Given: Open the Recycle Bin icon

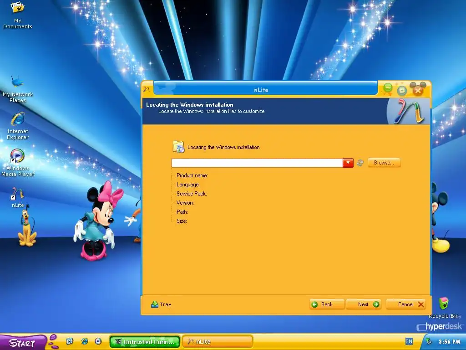Looking at the screenshot, I should 444,308.
